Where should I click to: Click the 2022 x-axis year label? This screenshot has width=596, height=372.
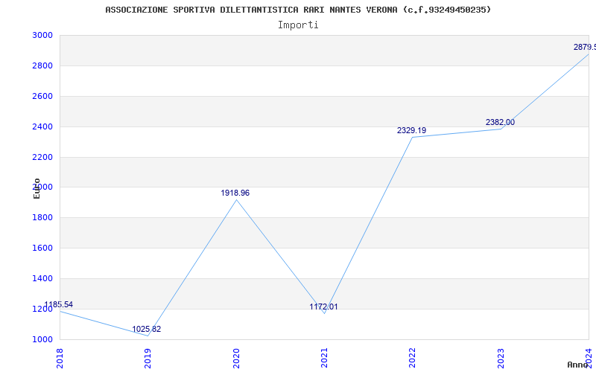click(x=413, y=359)
